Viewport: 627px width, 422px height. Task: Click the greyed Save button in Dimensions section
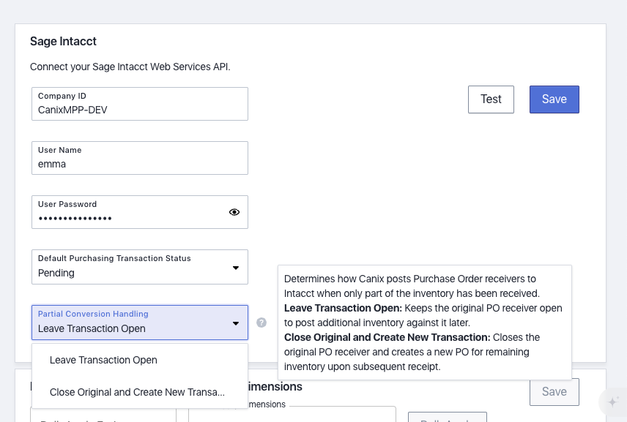pos(554,392)
